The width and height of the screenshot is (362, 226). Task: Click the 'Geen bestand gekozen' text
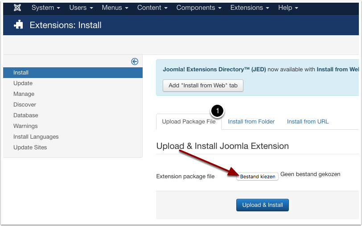coord(310,174)
